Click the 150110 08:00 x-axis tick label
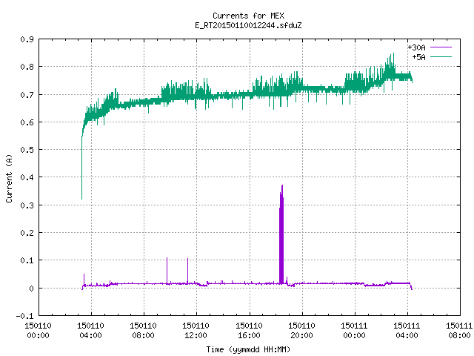The height and width of the screenshot is (356, 474). pos(143,331)
